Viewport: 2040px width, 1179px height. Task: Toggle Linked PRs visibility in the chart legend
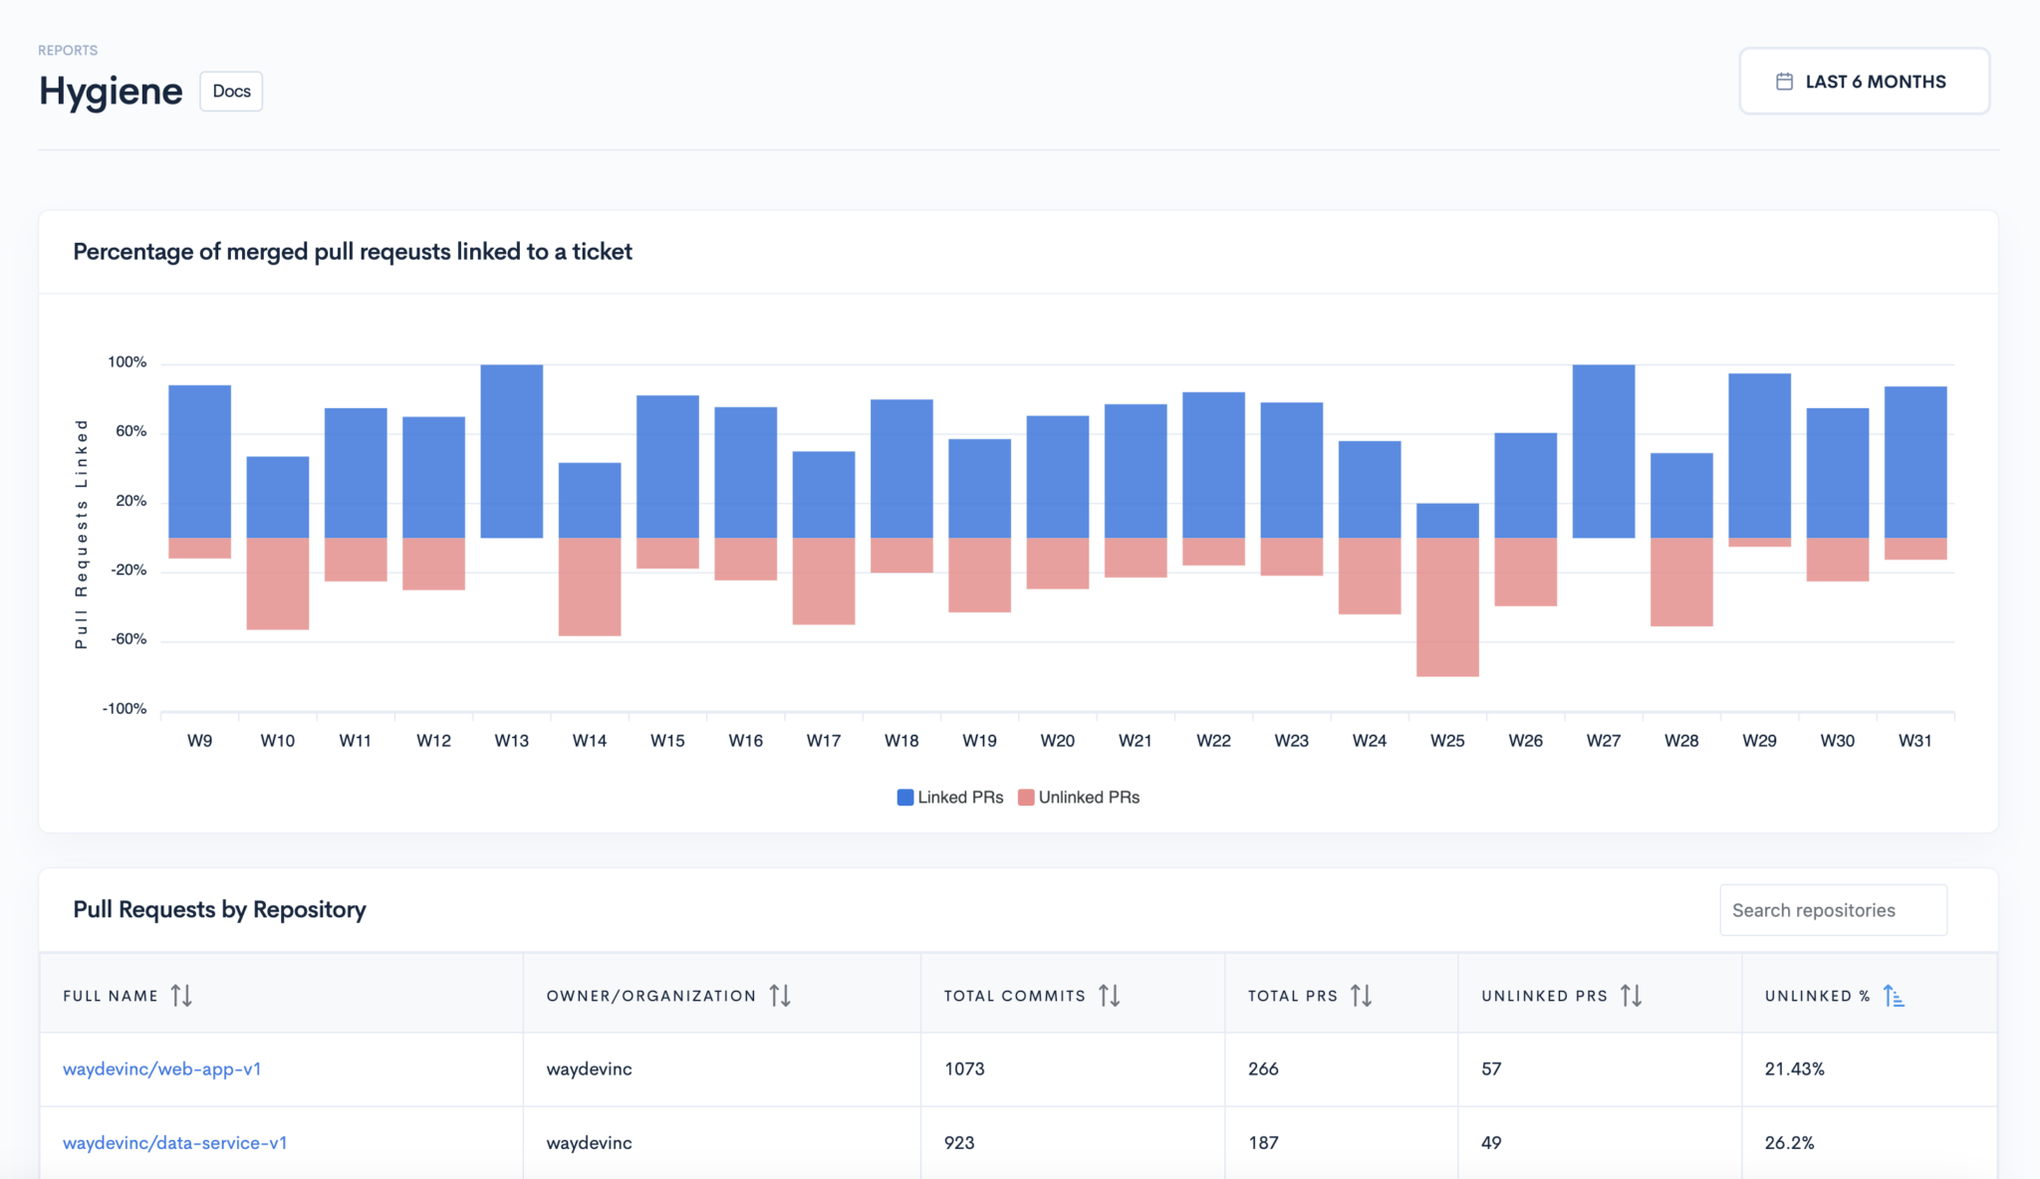[x=948, y=797]
